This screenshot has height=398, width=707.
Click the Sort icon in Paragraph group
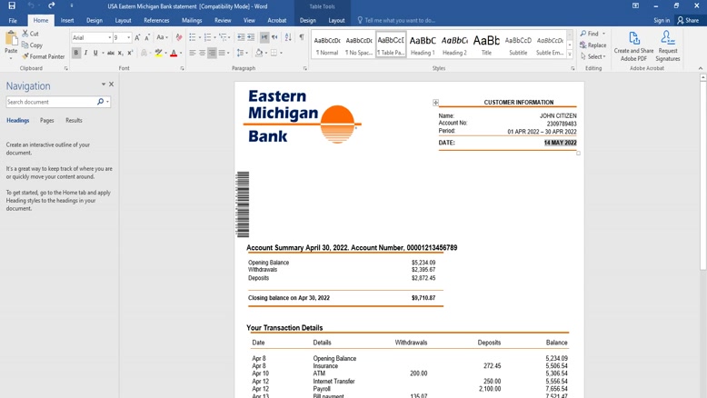(x=288, y=37)
